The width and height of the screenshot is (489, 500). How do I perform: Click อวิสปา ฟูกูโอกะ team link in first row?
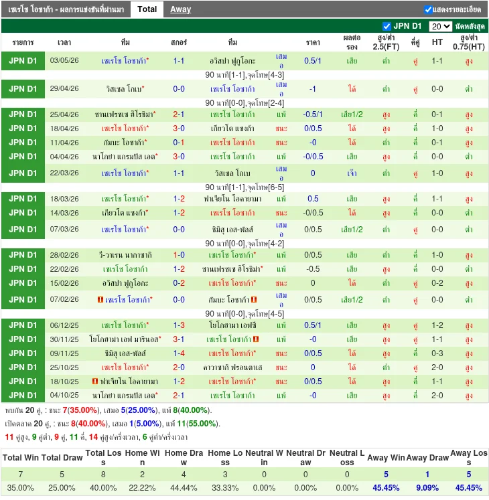coord(232,61)
